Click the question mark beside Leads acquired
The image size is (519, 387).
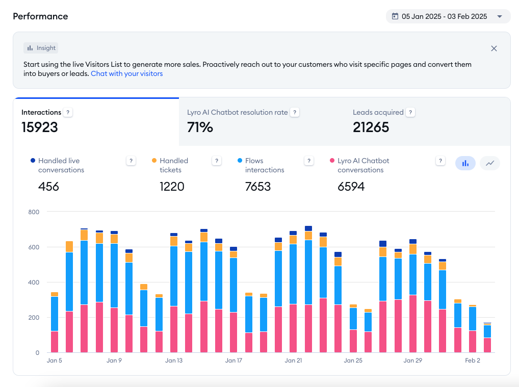coord(411,112)
